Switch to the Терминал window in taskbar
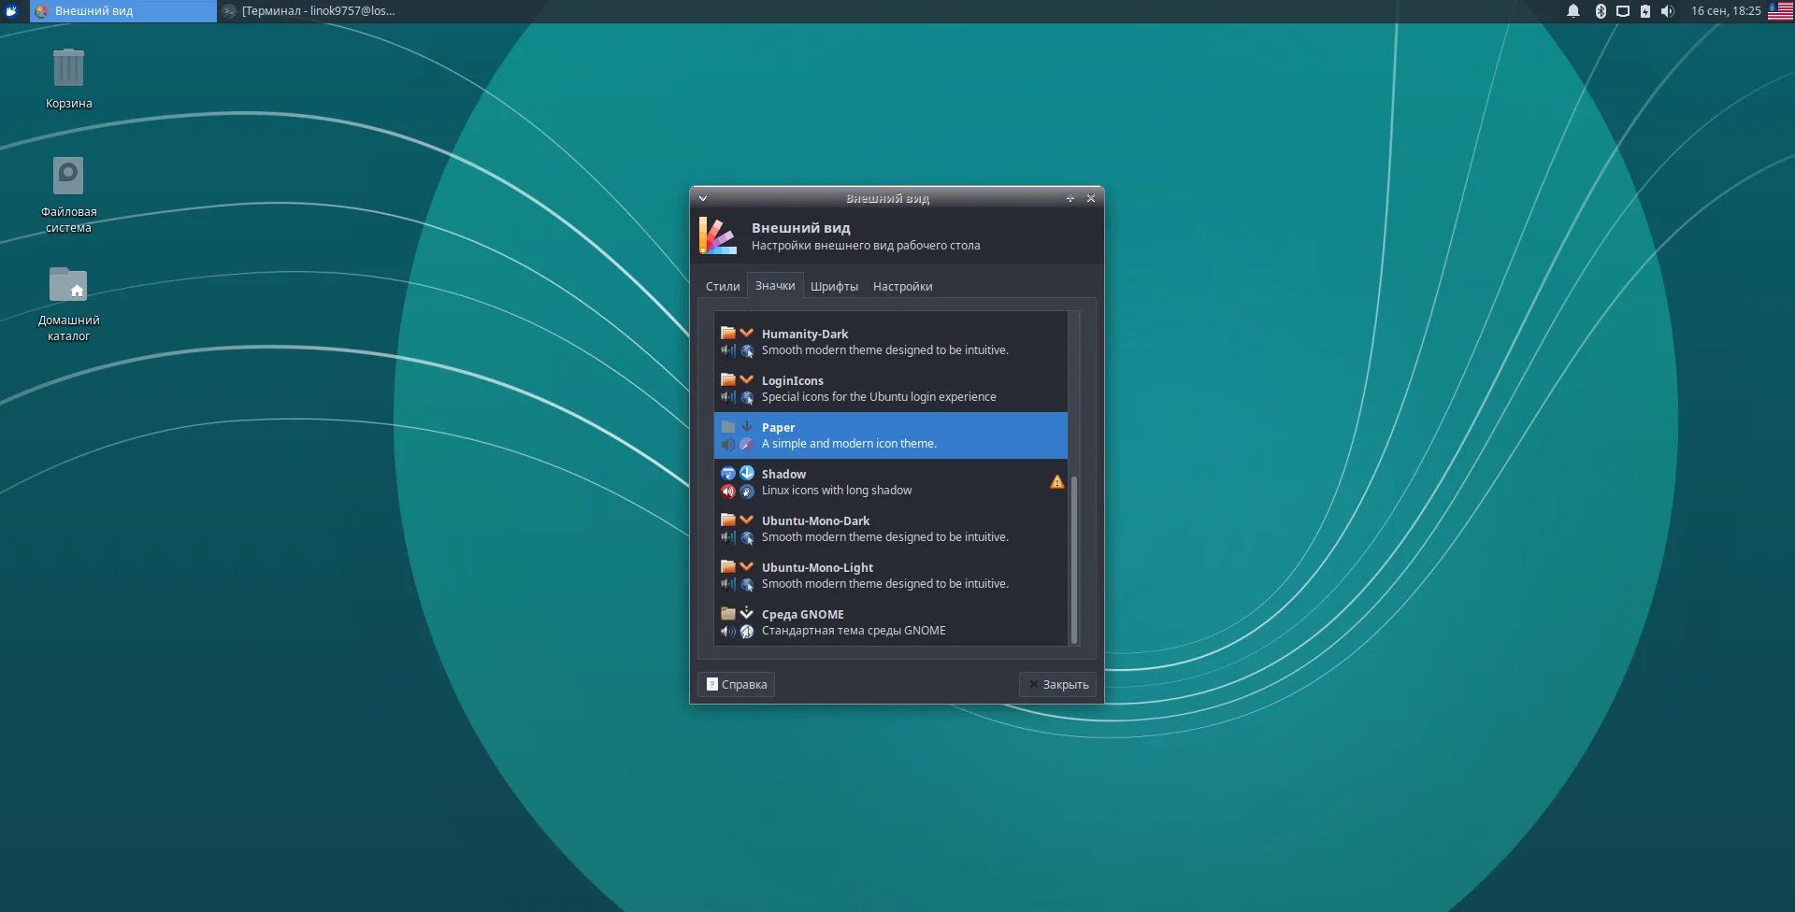This screenshot has width=1795, height=912. [309, 11]
